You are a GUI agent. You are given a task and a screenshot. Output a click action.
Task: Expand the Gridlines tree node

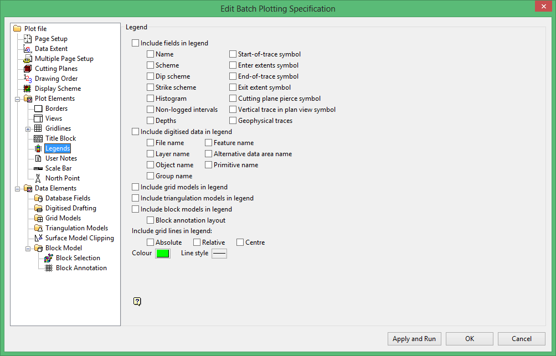pyautogui.click(x=28, y=128)
